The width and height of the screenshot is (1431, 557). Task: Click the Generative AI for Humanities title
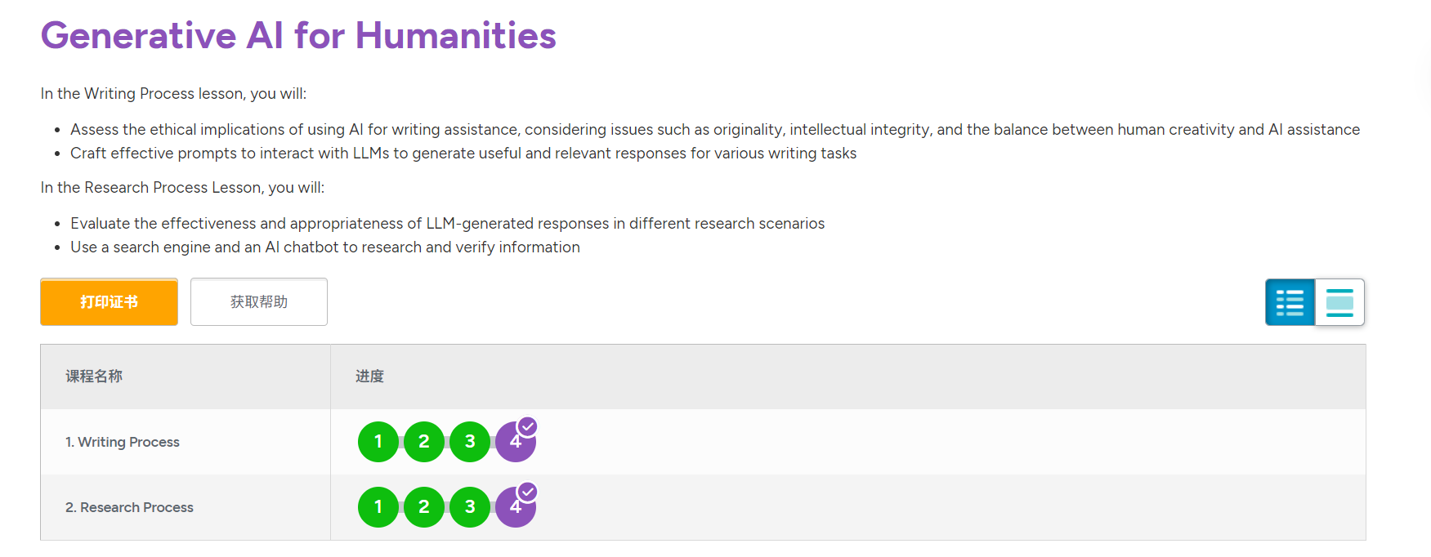[x=298, y=36]
